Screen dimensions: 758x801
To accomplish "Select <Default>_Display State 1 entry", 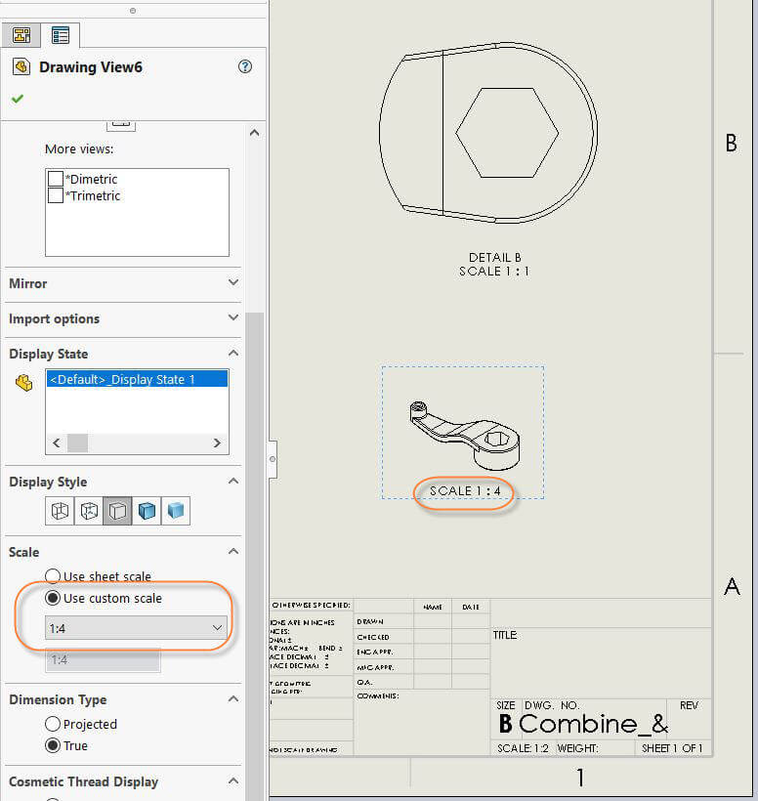I will [x=137, y=379].
